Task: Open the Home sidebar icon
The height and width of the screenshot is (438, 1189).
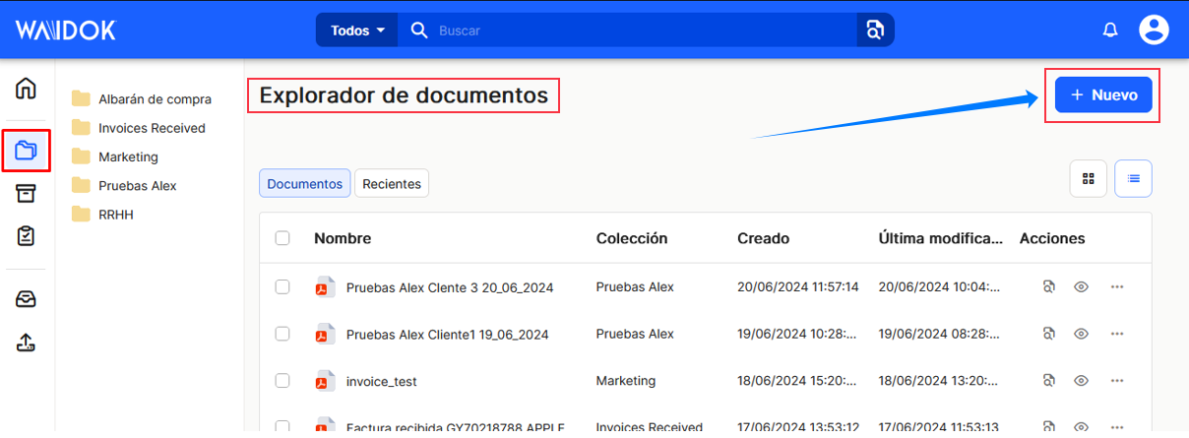Action: (26, 88)
